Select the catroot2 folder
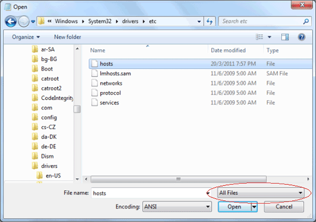 (51, 88)
